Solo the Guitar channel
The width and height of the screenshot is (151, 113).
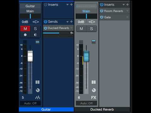[35, 29]
